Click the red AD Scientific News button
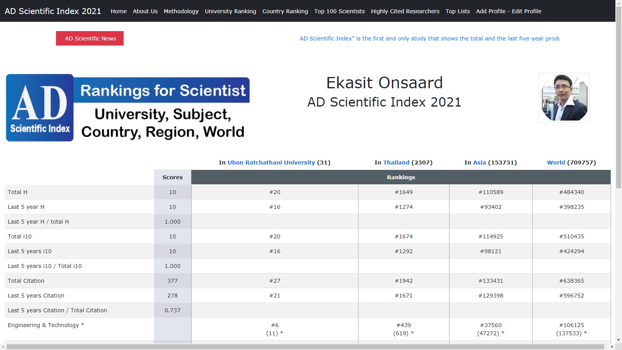622x350 pixels. point(90,38)
